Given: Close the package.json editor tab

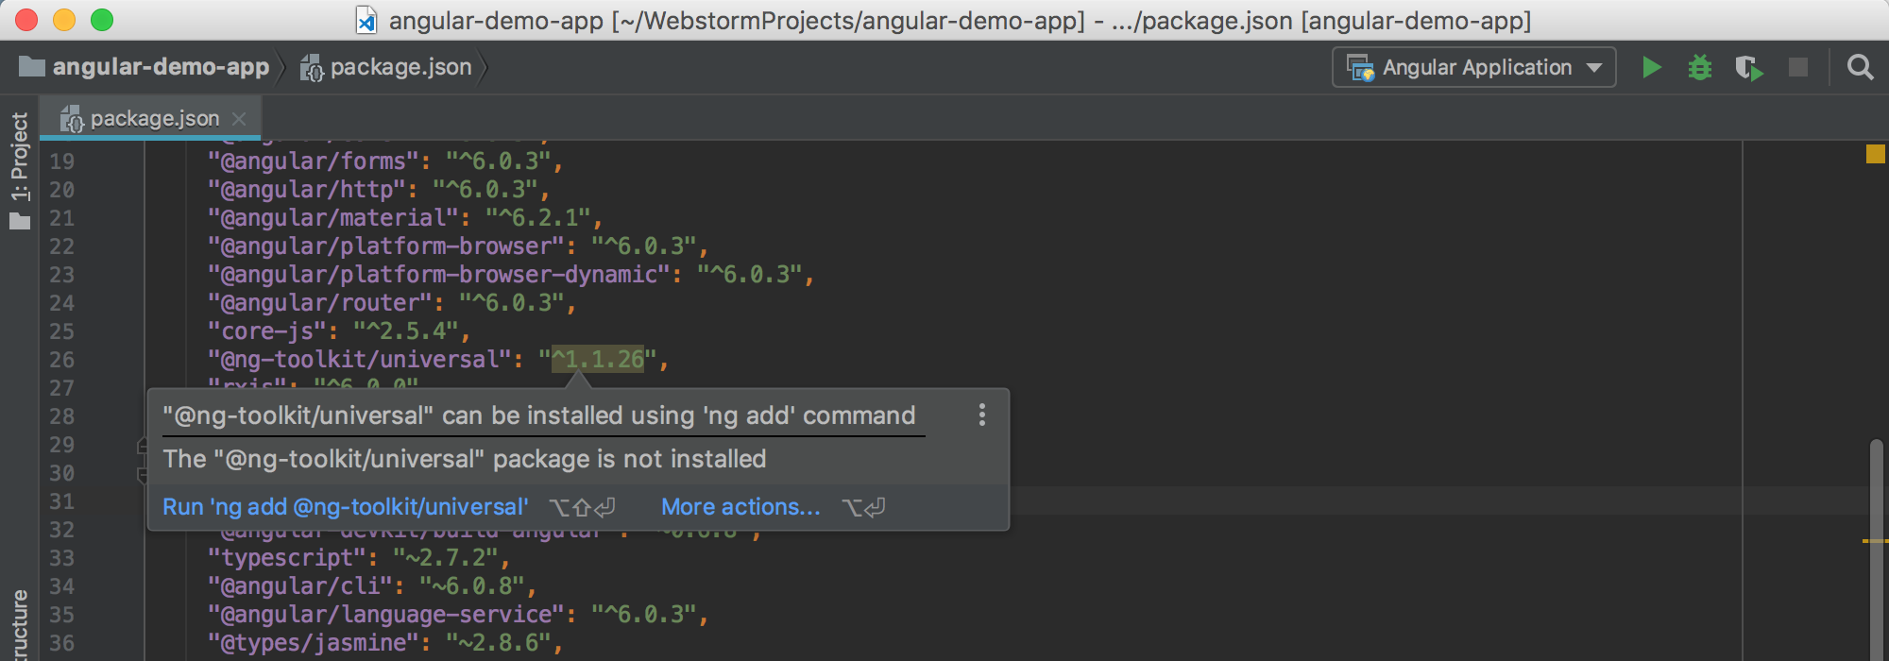Looking at the screenshot, I should click(x=239, y=119).
